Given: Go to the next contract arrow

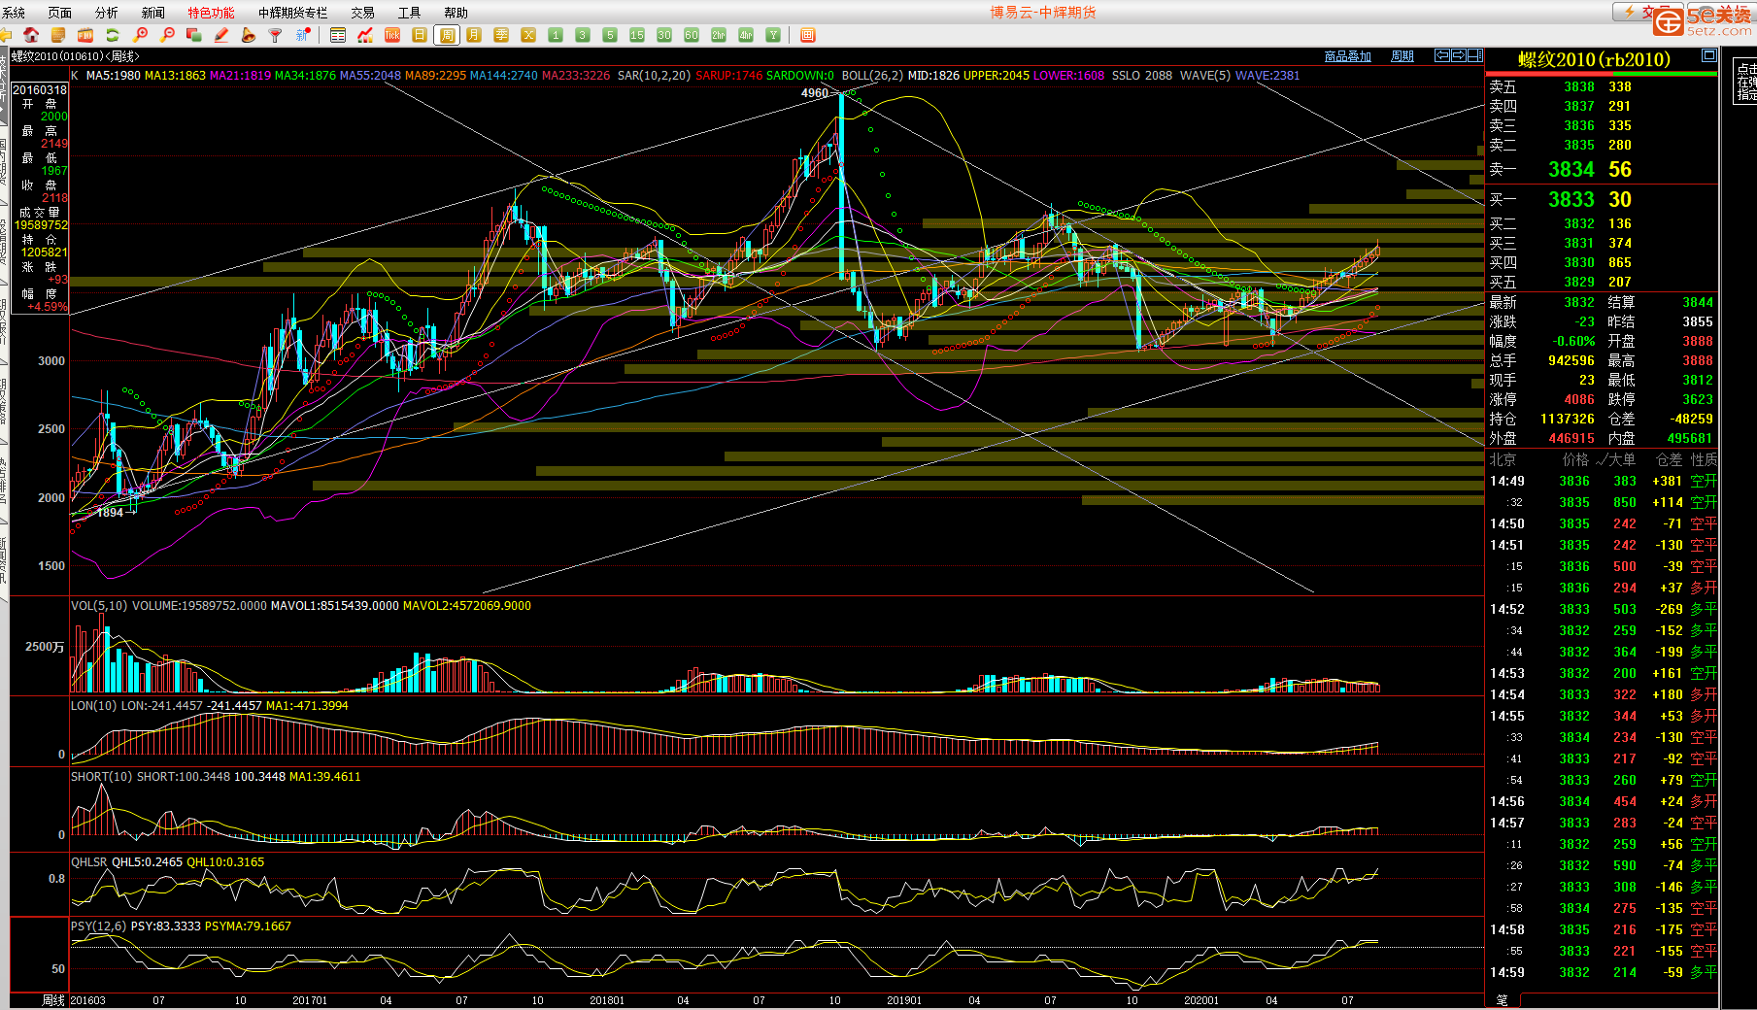Looking at the screenshot, I should pos(1459,56).
